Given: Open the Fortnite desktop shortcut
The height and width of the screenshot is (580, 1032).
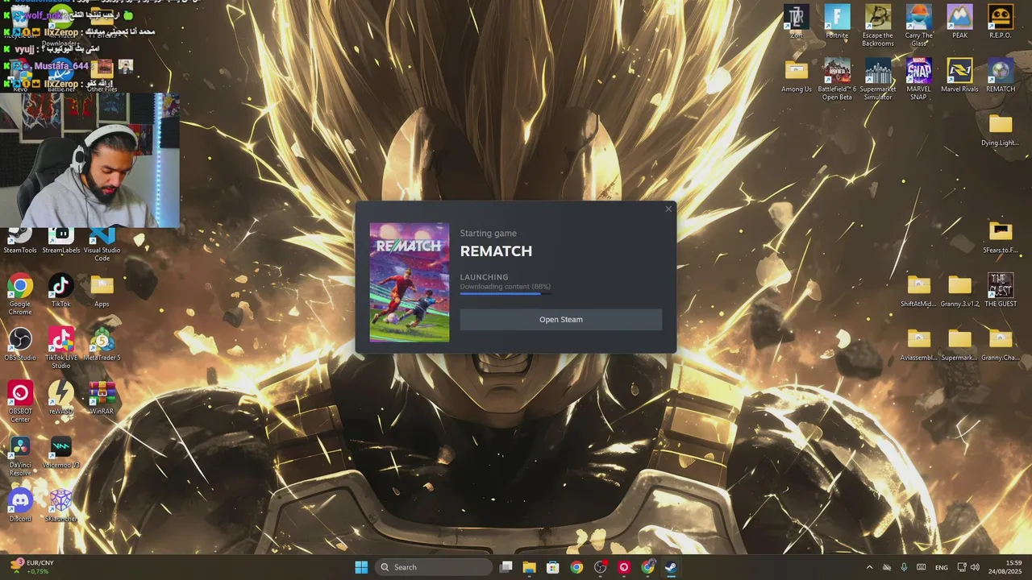Looking at the screenshot, I should click(837, 22).
